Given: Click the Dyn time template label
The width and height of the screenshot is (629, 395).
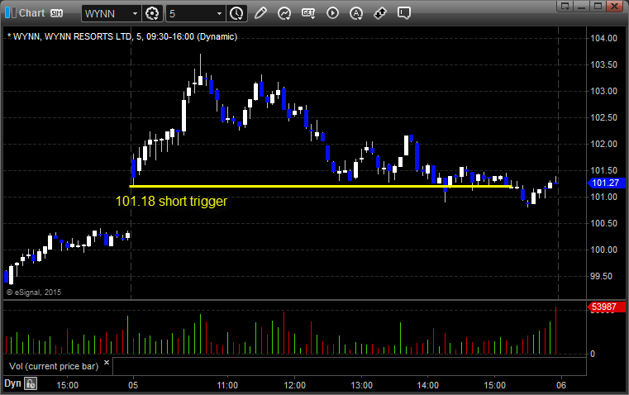Looking at the screenshot, I should click(x=12, y=383).
